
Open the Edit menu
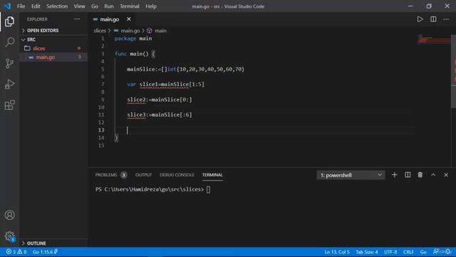pyautogui.click(x=36, y=6)
